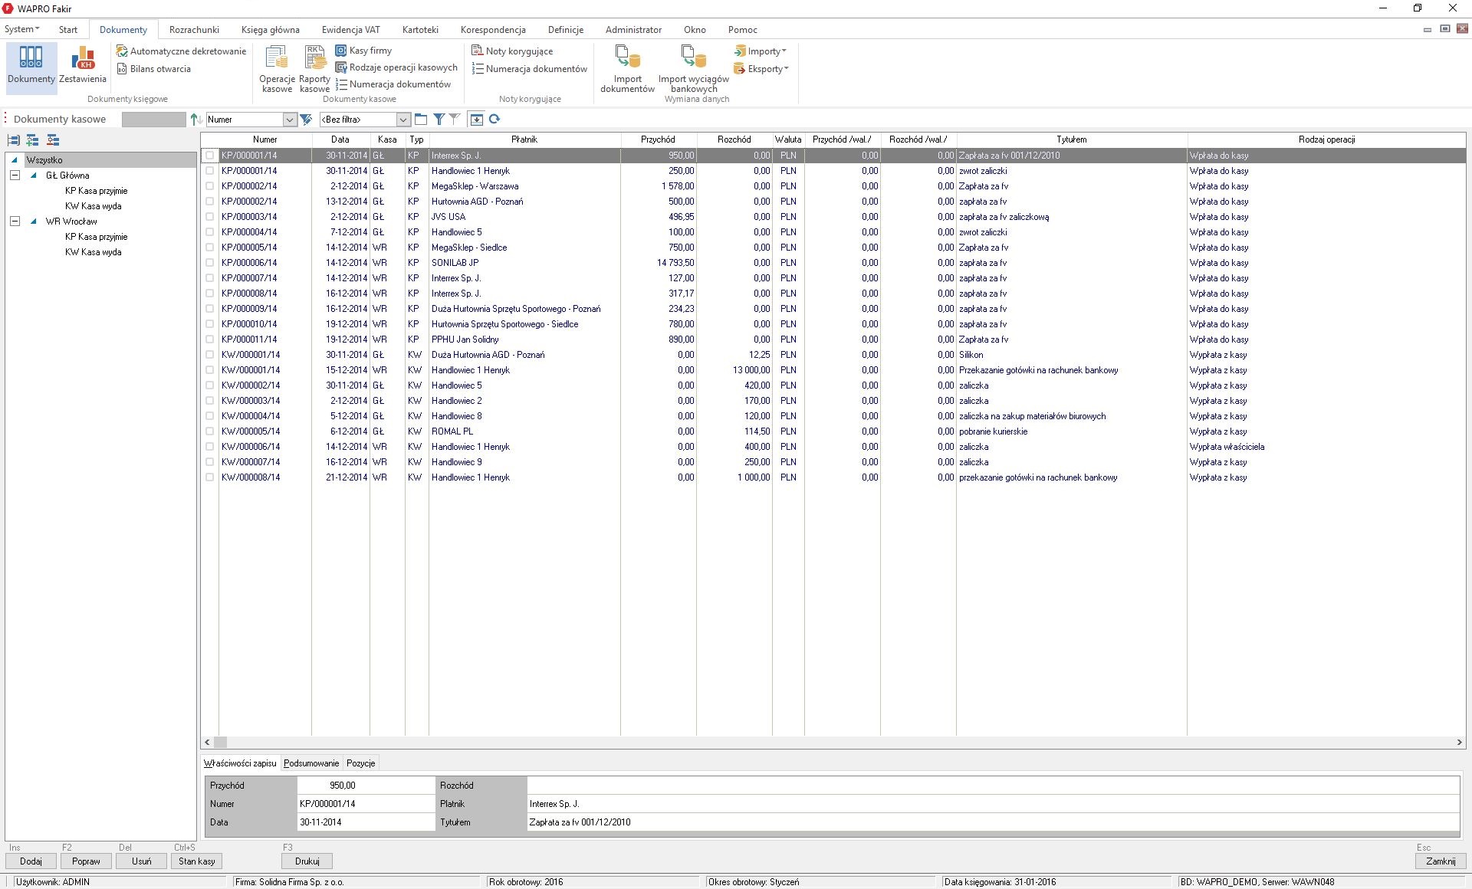The width and height of the screenshot is (1472, 889).
Task: Click the gray search field beside Dokumenty kasowe
Action: pos(153,120)
